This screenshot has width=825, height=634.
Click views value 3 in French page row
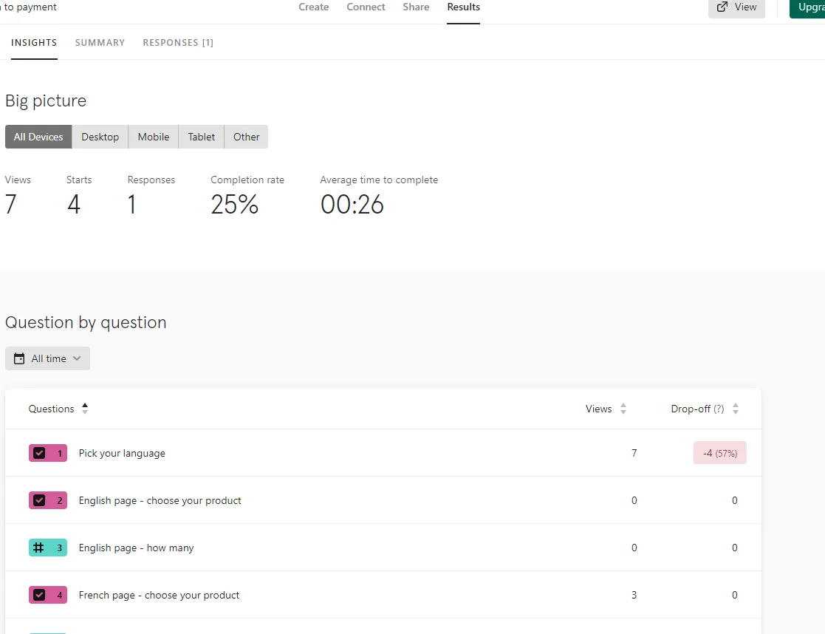click(x=634, y=595)
